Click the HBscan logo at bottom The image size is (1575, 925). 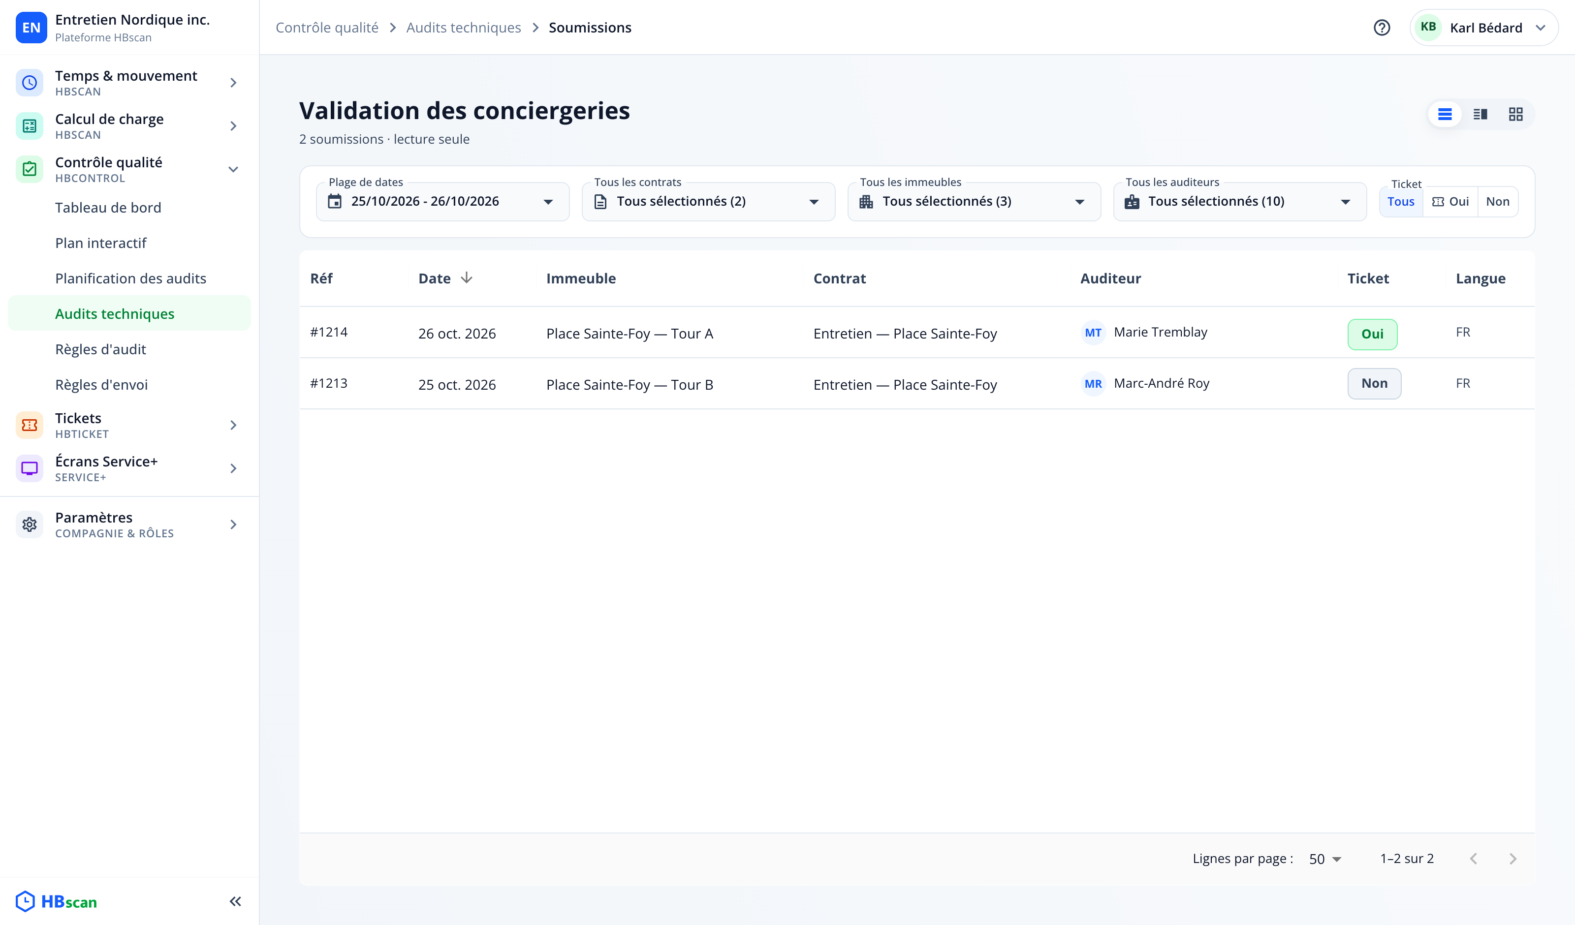tap(56, 901)
